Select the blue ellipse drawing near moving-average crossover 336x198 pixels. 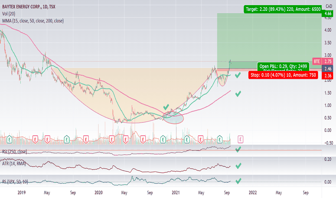point(173,117)
